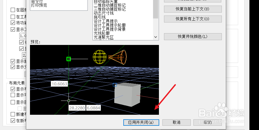The image size is (259, 130).
Task: Select 设计工具提示轮廓 list entry
Action: (x=110, y=25)
